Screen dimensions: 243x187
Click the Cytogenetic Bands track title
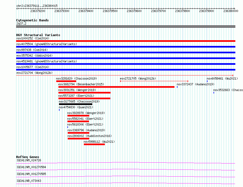(32, 20)
